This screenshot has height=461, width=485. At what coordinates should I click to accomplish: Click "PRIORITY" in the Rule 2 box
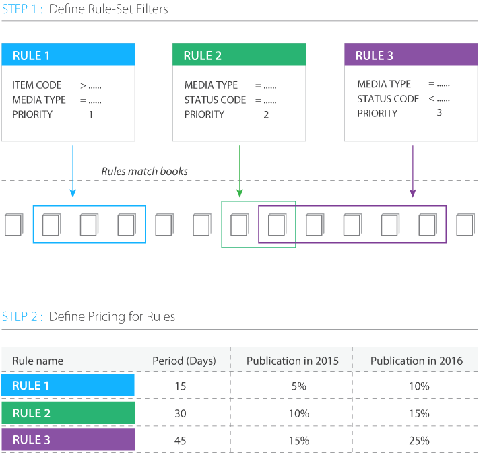click(x=205, y=114)
